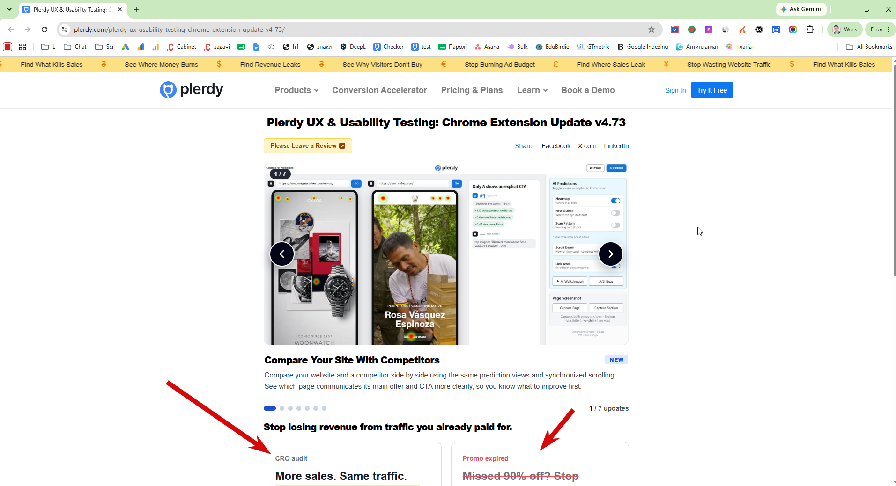This screenshot has height=486, width=896.
Task: Click the Promo expired card
Action: pyautogui.click(x=540, y=464)
